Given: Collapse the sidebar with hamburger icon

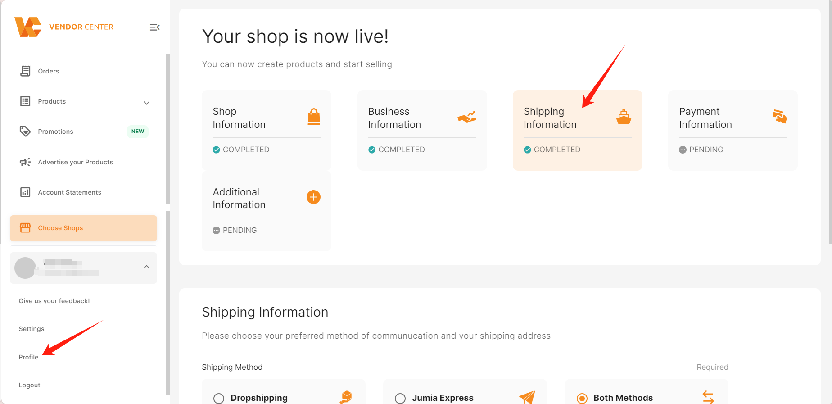Looking at the screenshot, I should click(x=154, y=27).
